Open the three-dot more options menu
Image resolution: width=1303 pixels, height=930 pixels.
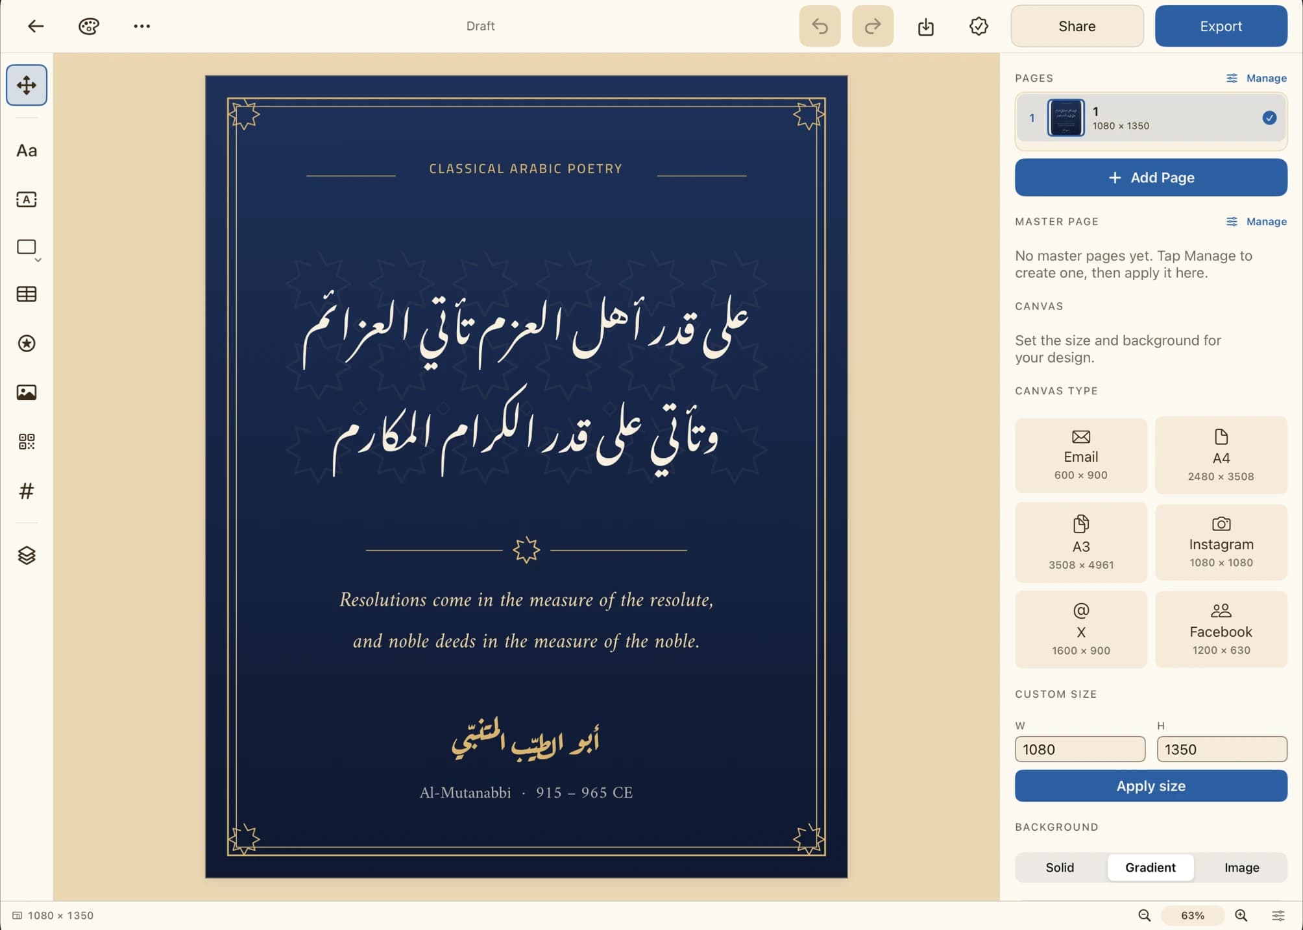click(x=141, y=26)
